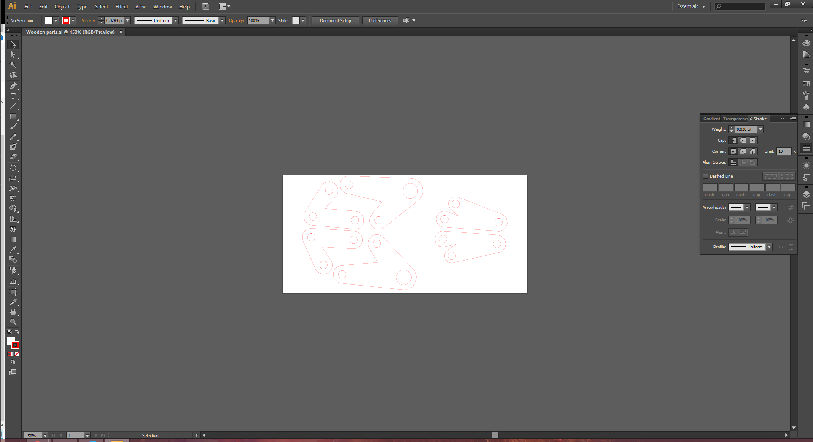Select the Blob Brush tool
Screen dimensions: 813x442
click(13, 147)
